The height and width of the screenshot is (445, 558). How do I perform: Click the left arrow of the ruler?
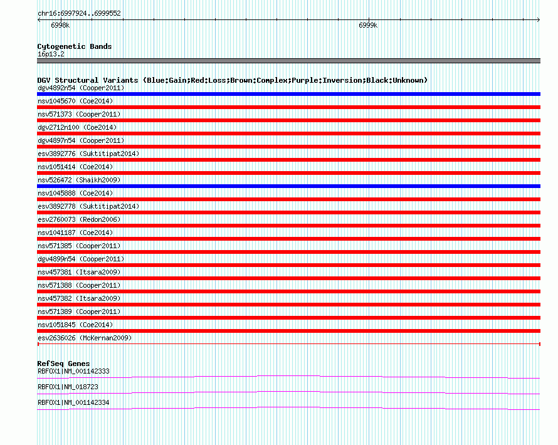(39, 20)
